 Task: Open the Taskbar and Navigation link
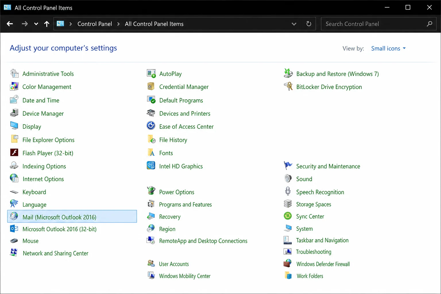(x=322, y=240)
